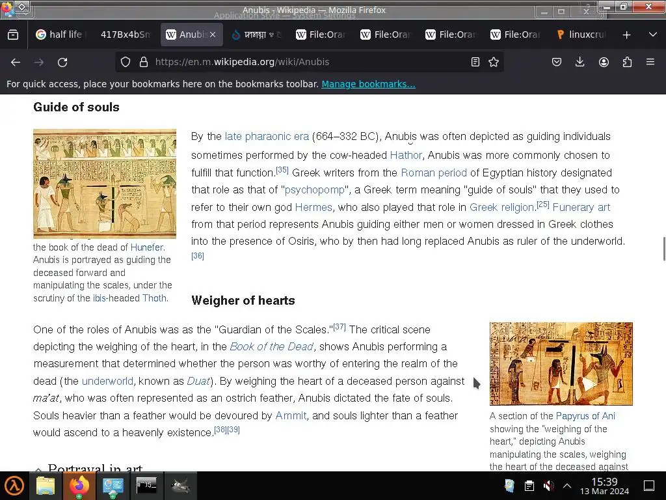Viewport: 666px width, 500px height.
Task: Open a new tab with plus button
Action: [626, 35]
